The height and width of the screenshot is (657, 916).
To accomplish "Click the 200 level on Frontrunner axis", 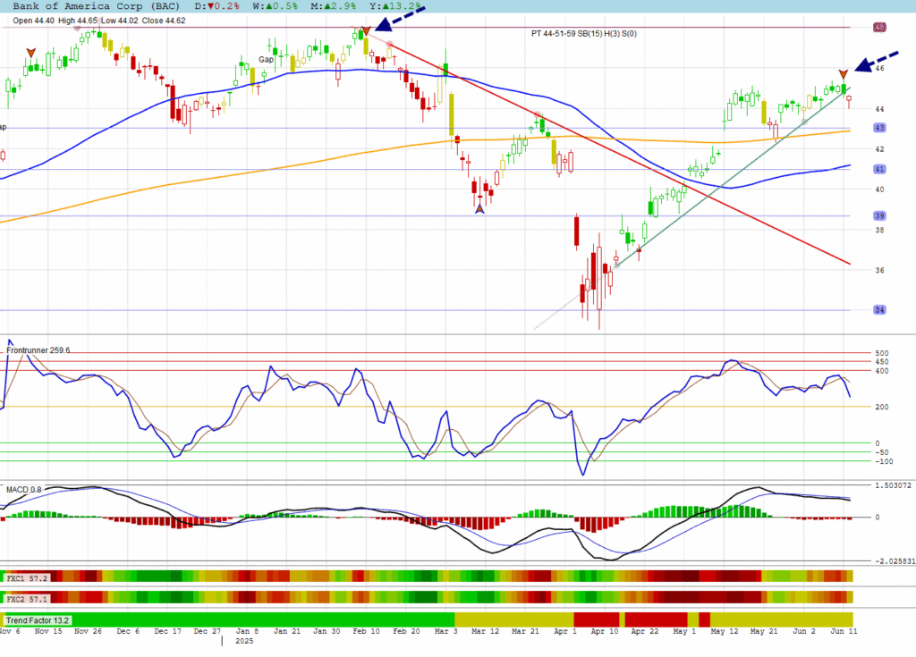I will [x=882, y=407].
